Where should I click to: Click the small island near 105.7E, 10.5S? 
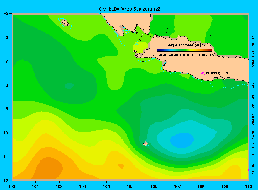(145, 144)
